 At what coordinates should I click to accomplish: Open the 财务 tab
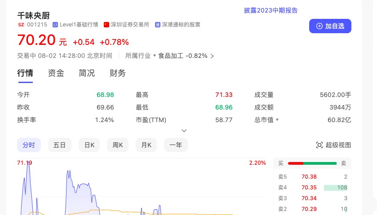click(x=118, y=73)
